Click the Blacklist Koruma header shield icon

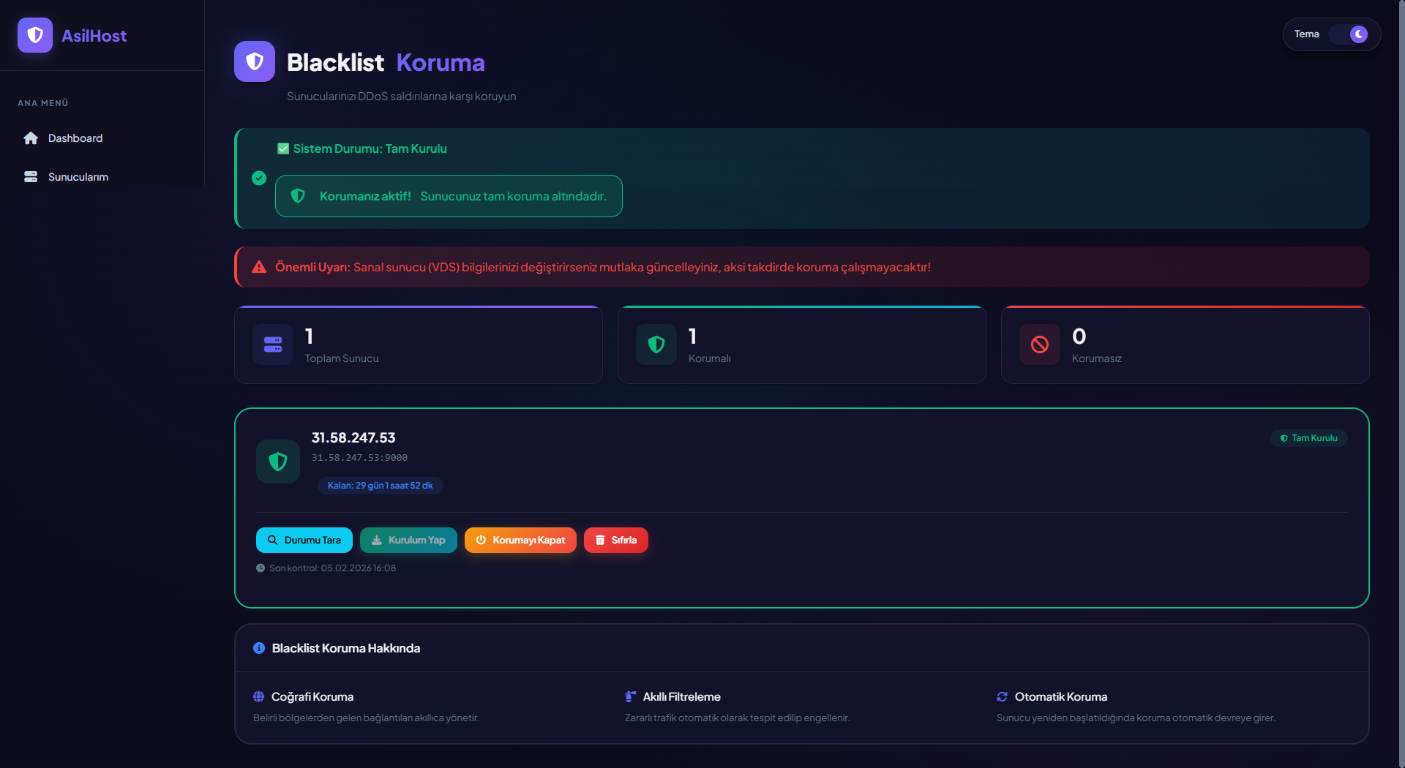coord(255,61)
